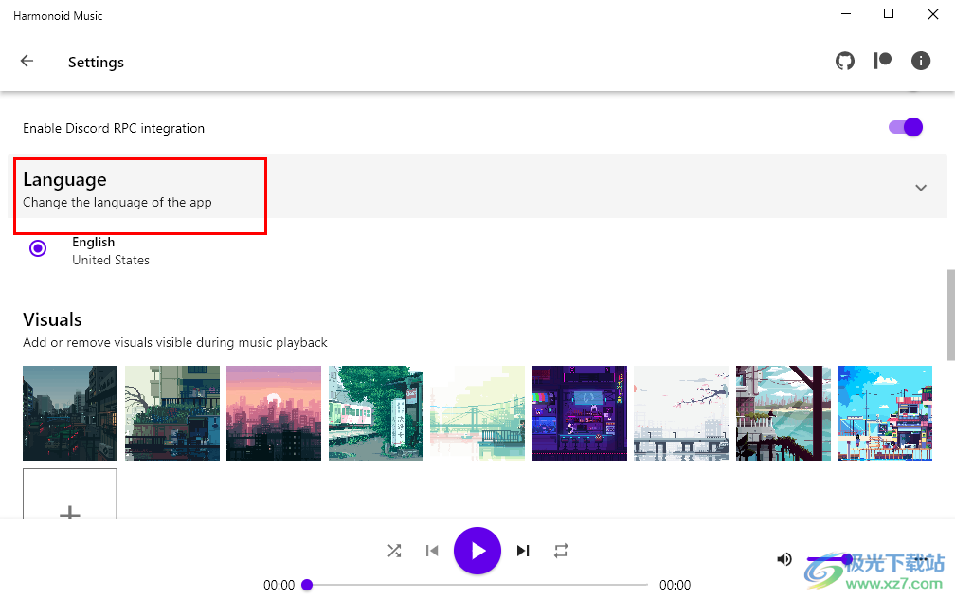Click the elapsed time 00:00 label left of seek bar
The height and width of the screenshot is (599, 955).
coord(279,585)
